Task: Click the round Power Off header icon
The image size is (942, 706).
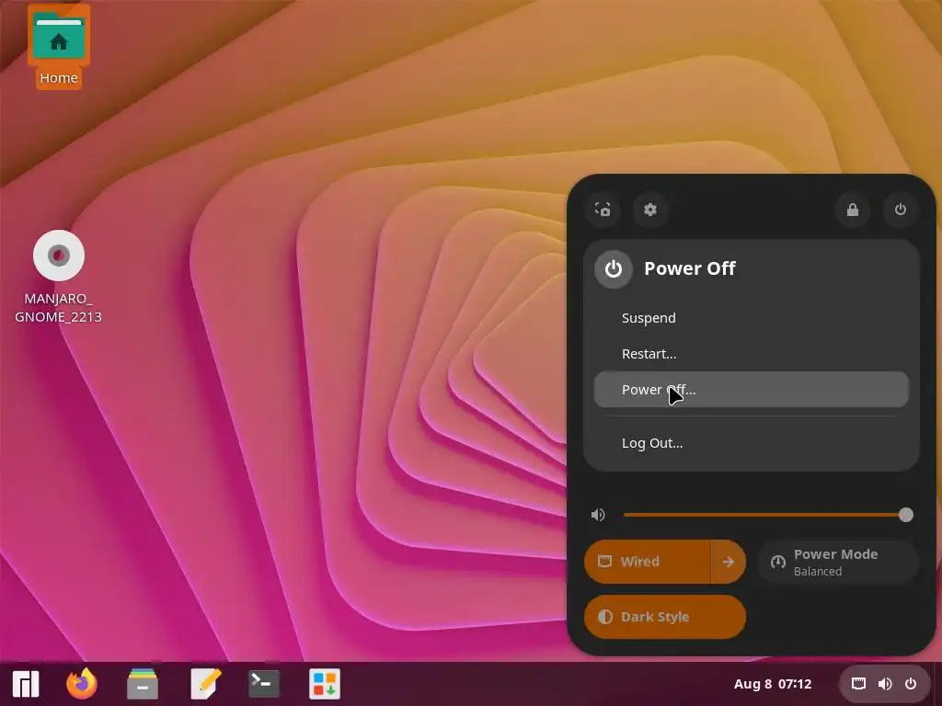Action: point(613,269)
